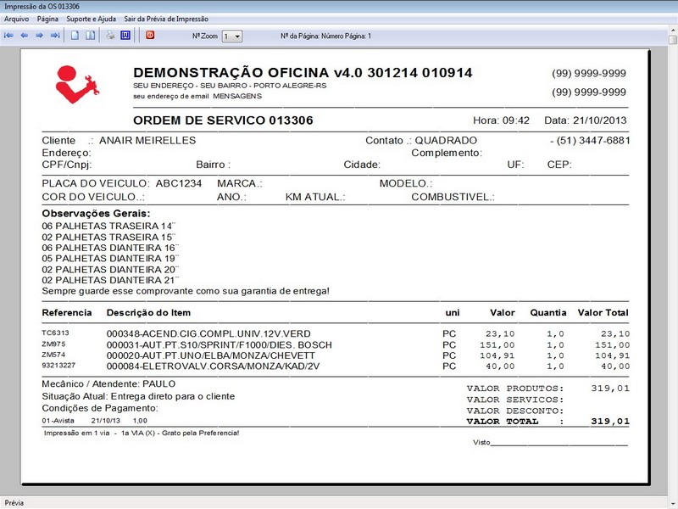Image resolution: width=678 pixels, height=509 pixels.
Task: Click the Prévia status bar label
Action: 14,502
